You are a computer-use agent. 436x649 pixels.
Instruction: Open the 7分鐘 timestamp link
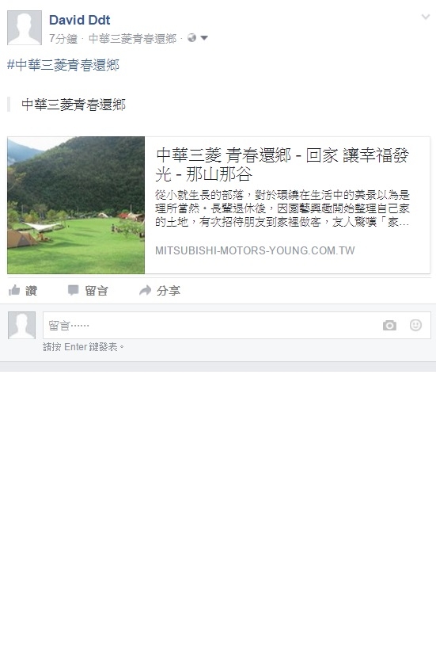point(63,39)
